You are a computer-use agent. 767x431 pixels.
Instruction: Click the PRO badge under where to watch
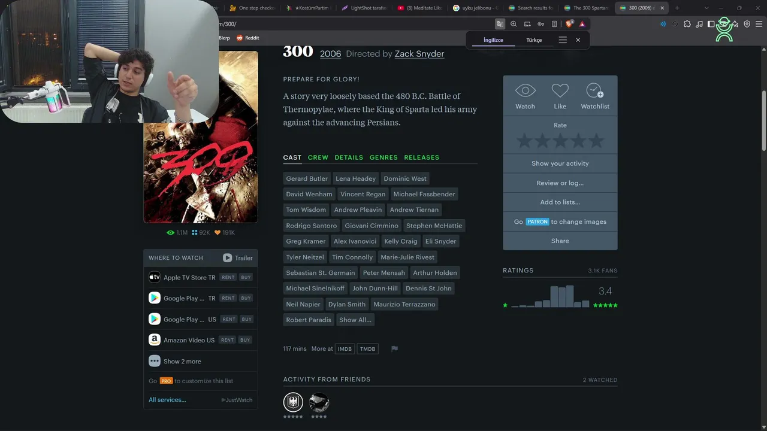[166, 381]
